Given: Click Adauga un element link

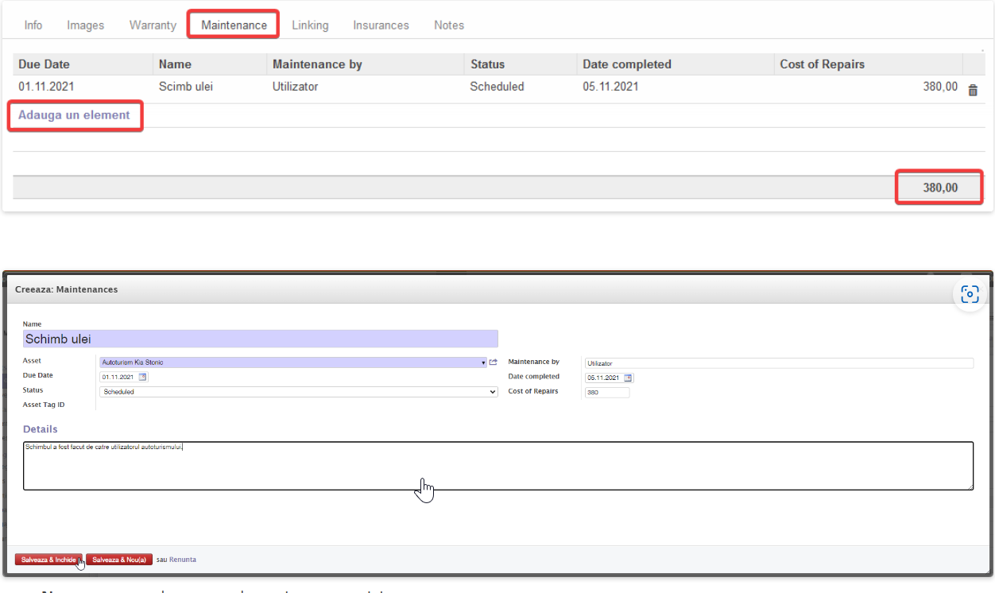Looking at the screenshot, I should (x=74, y=115).
